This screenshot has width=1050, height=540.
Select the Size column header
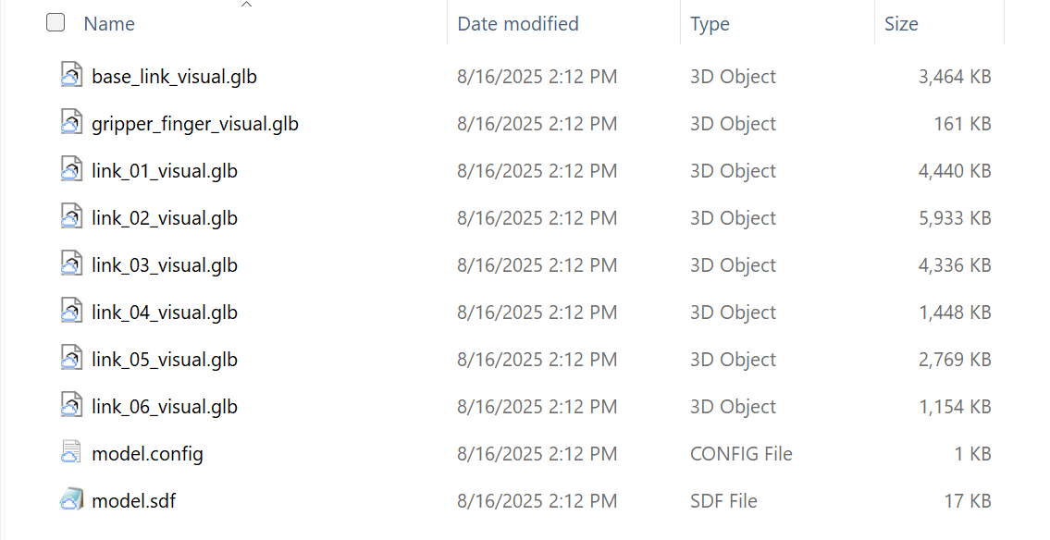(902, 23)
